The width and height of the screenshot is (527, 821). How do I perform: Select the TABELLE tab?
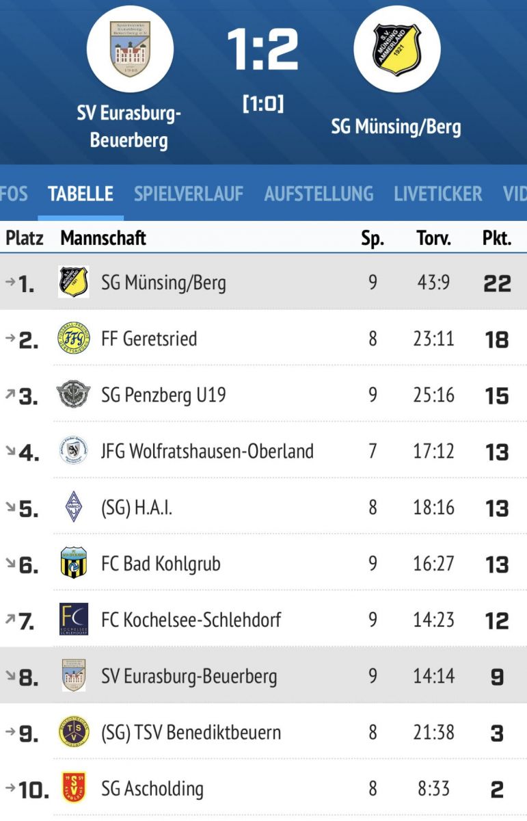[x=81, y=194]
